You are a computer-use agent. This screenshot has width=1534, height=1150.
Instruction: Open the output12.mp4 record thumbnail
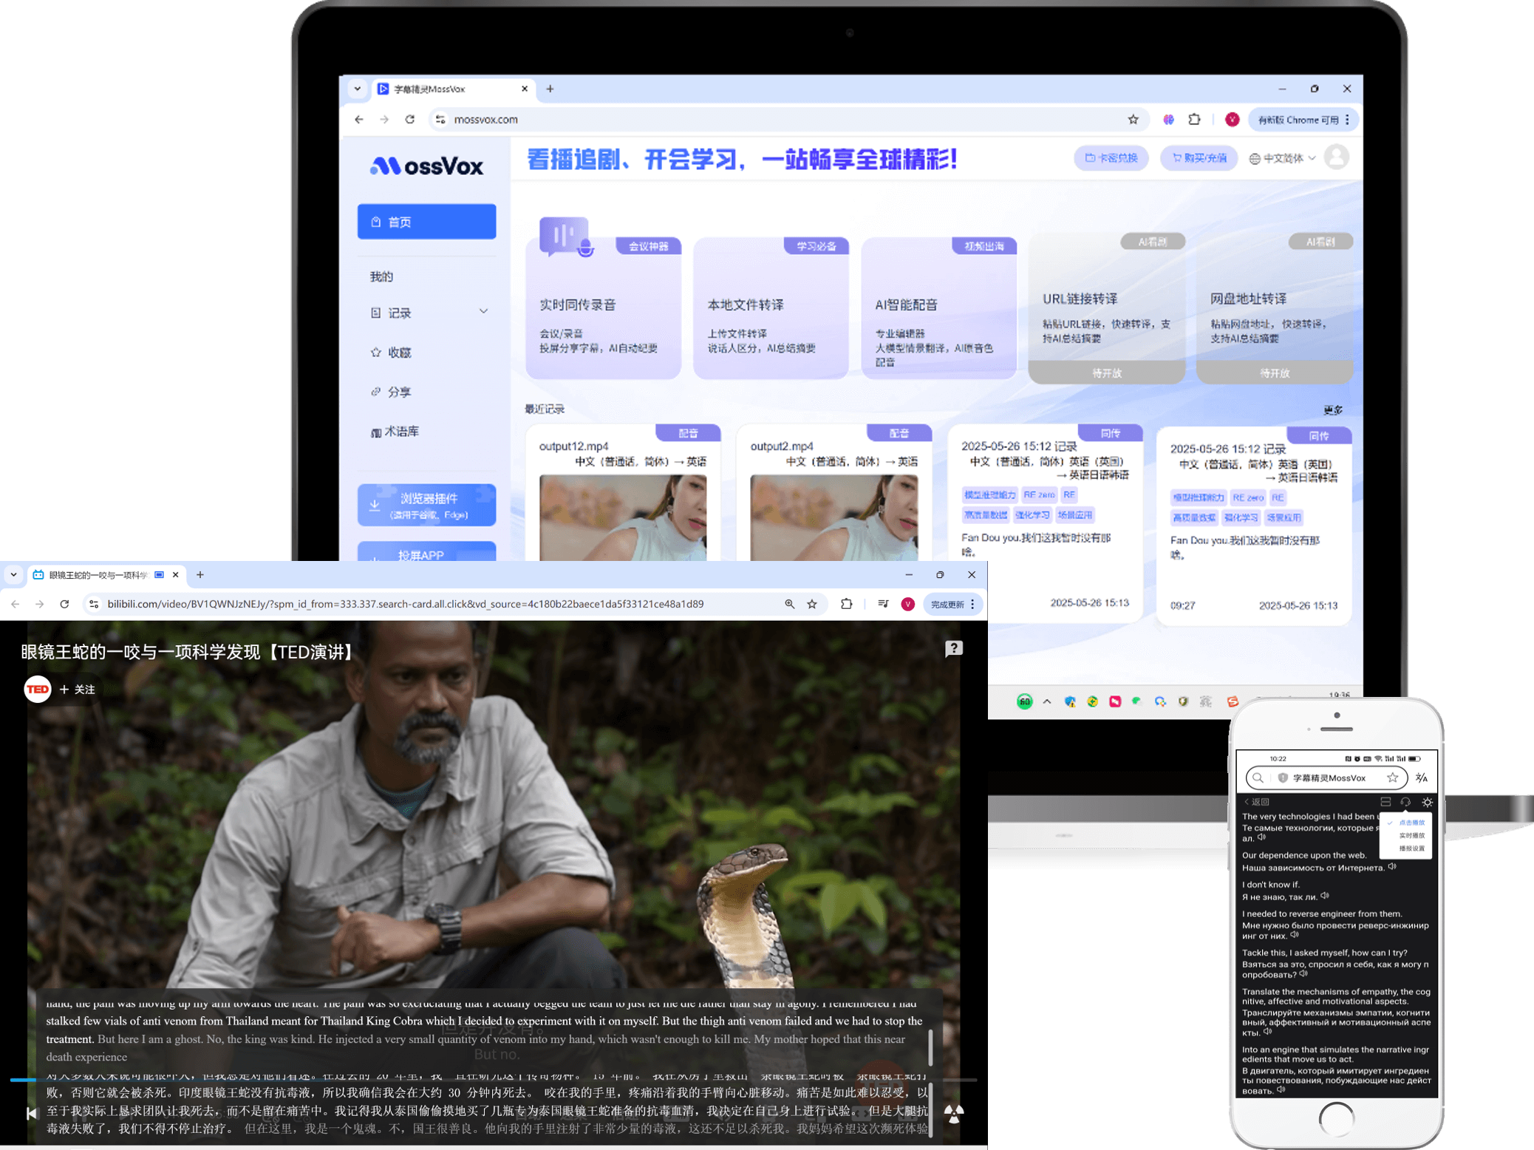point(622,517)
